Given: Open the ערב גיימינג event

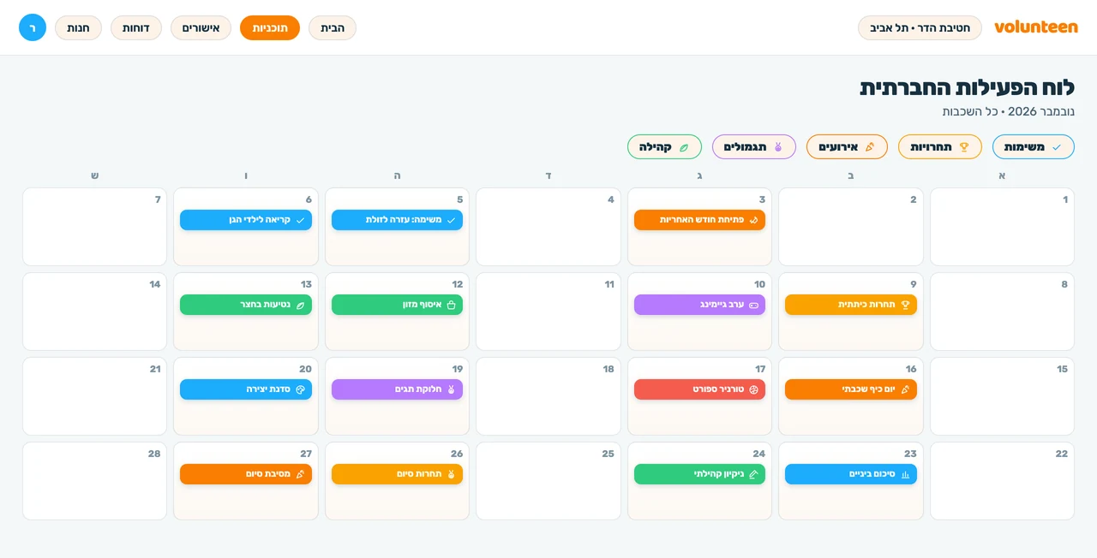Looking at the screenshot, I should (x=699, y=305).
